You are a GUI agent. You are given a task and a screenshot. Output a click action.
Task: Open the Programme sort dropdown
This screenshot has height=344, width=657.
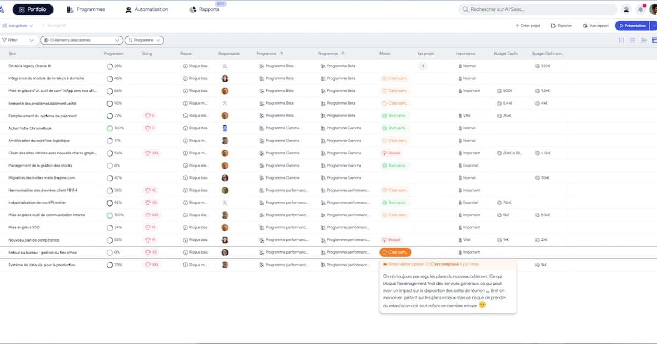tap(144, 40)
